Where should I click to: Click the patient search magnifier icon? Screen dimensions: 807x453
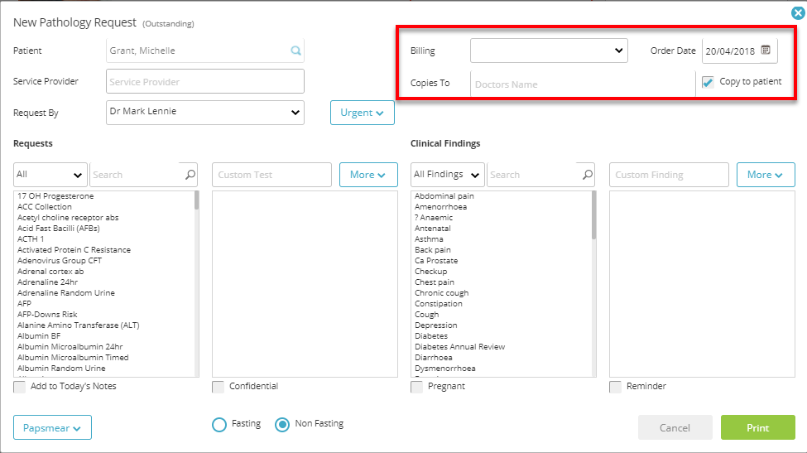296,51
